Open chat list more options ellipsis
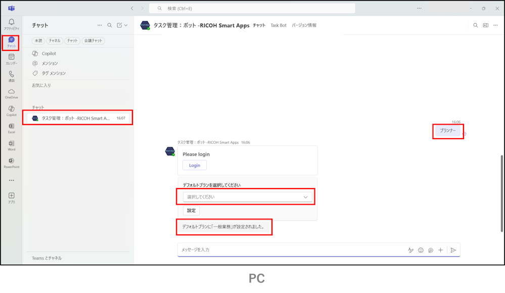This screenshot has width=505, height=293. click(100, 25)
